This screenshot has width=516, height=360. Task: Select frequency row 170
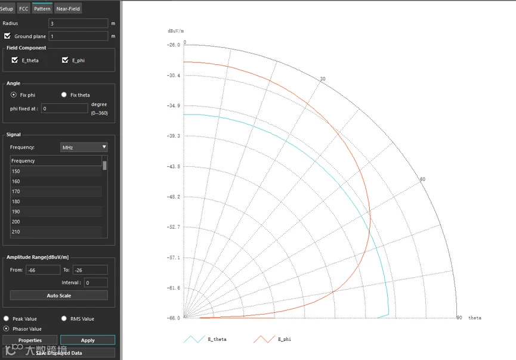(x=56, y=191)
